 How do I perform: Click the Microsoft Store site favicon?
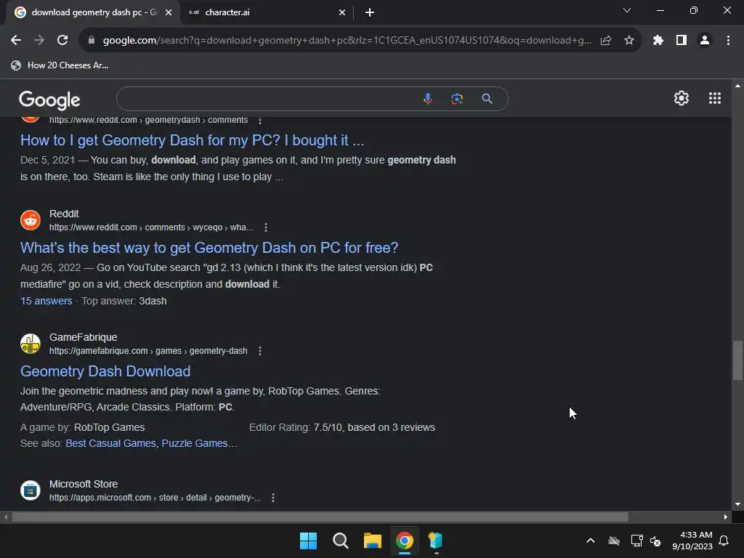point(31,490)
